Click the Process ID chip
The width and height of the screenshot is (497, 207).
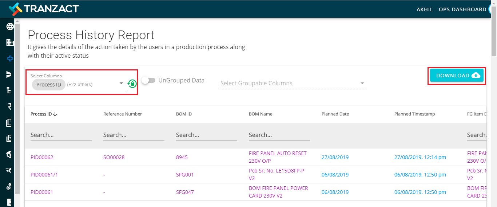(49, 85)
